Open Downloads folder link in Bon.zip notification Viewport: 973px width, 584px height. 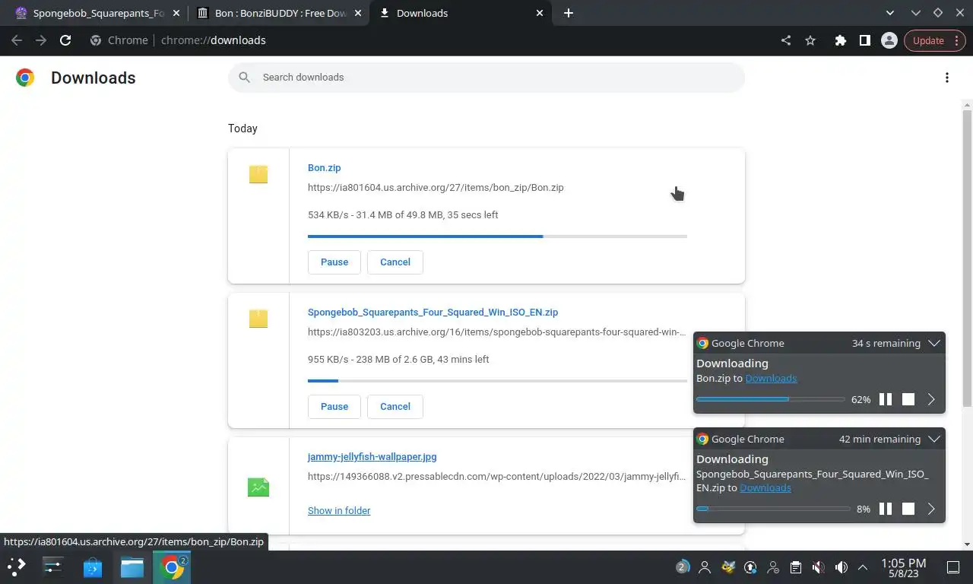click(x=771, y=378)
